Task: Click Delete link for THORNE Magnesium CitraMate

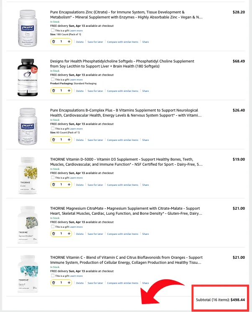Action: (x=80, y=234)
